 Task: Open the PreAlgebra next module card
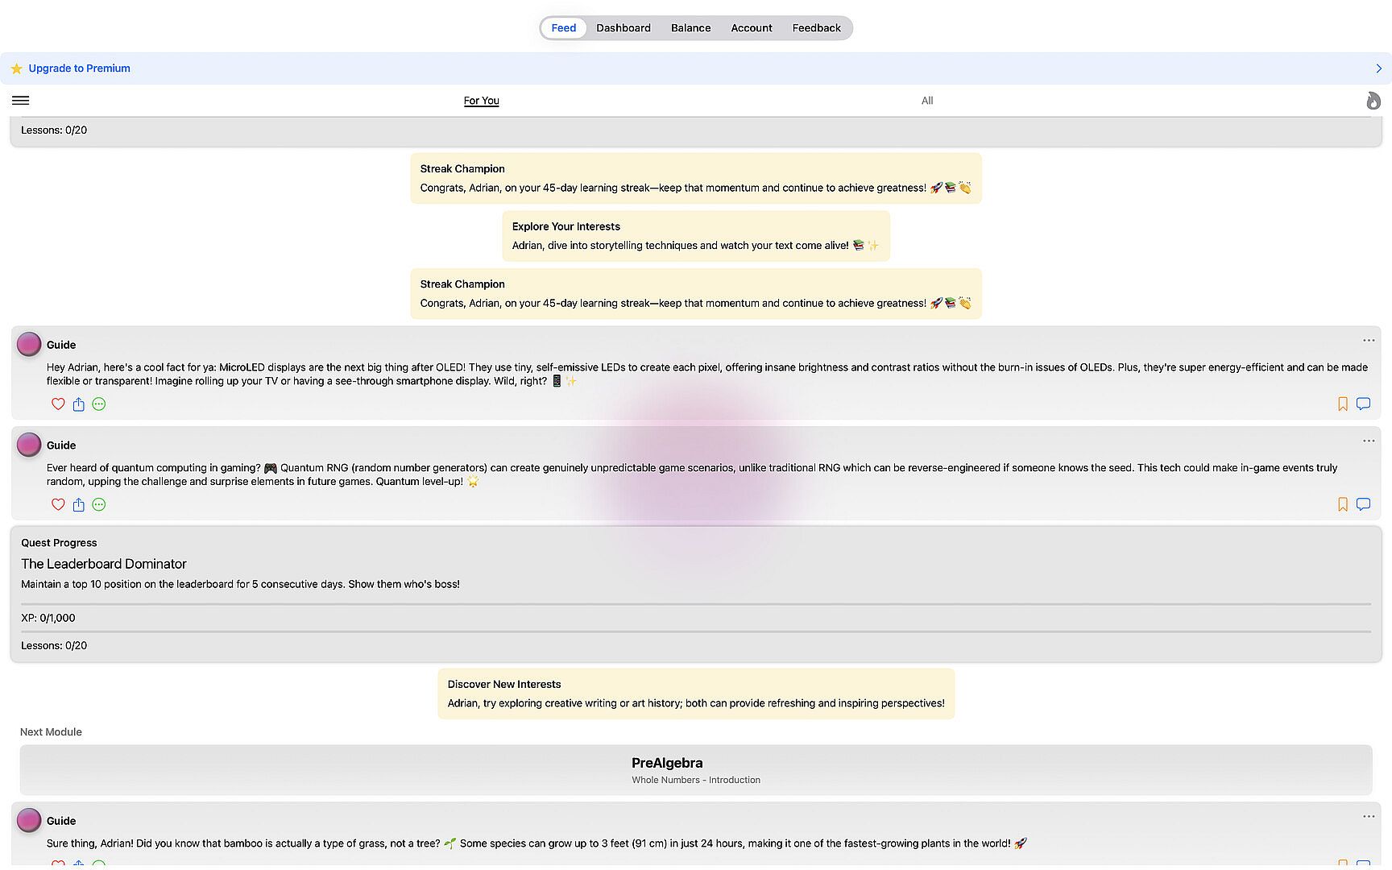pyautogui.click(x=696, y=770)
